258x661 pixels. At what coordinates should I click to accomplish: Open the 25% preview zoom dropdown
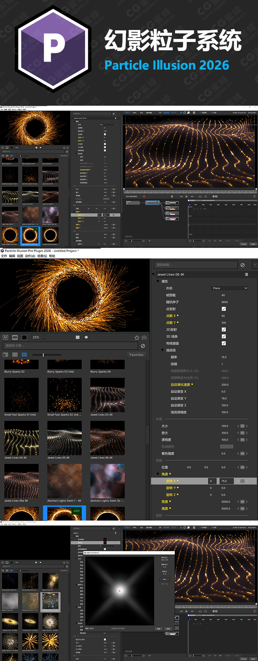(38, 337)
